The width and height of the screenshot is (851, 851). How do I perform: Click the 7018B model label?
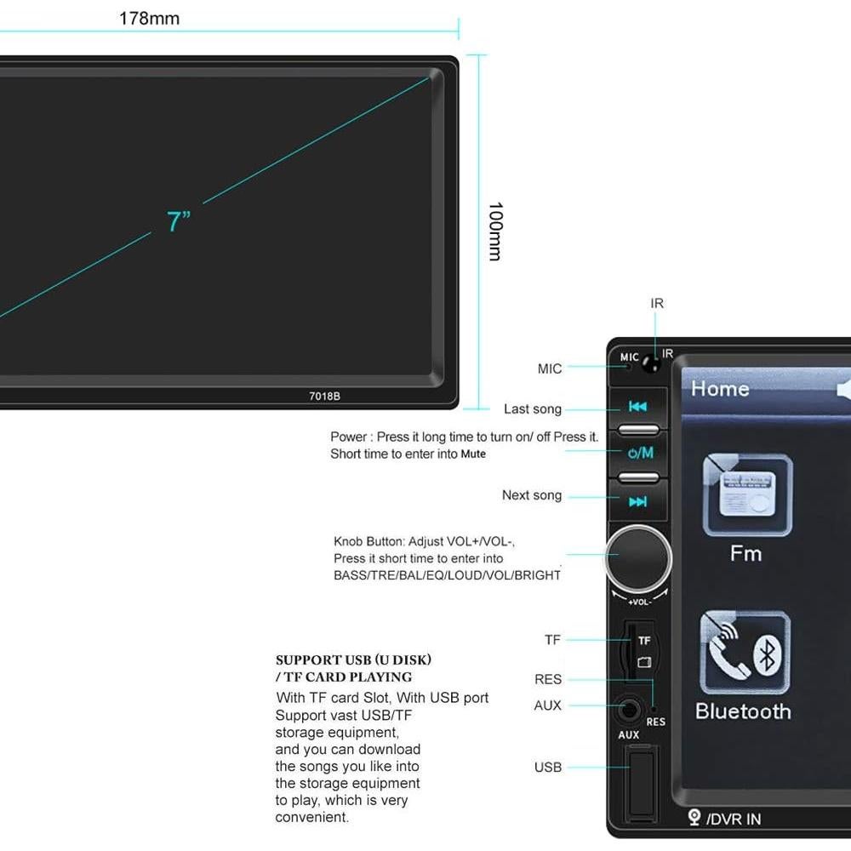coord(324,396)
